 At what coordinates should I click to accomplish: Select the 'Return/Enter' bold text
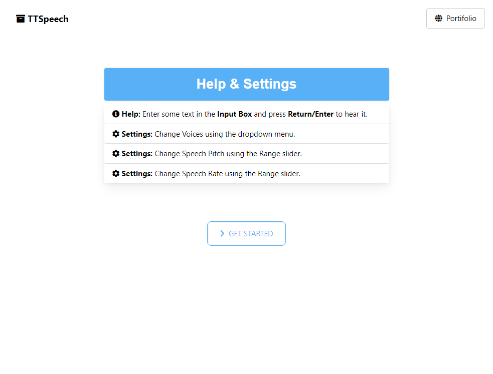coord(310,114)
